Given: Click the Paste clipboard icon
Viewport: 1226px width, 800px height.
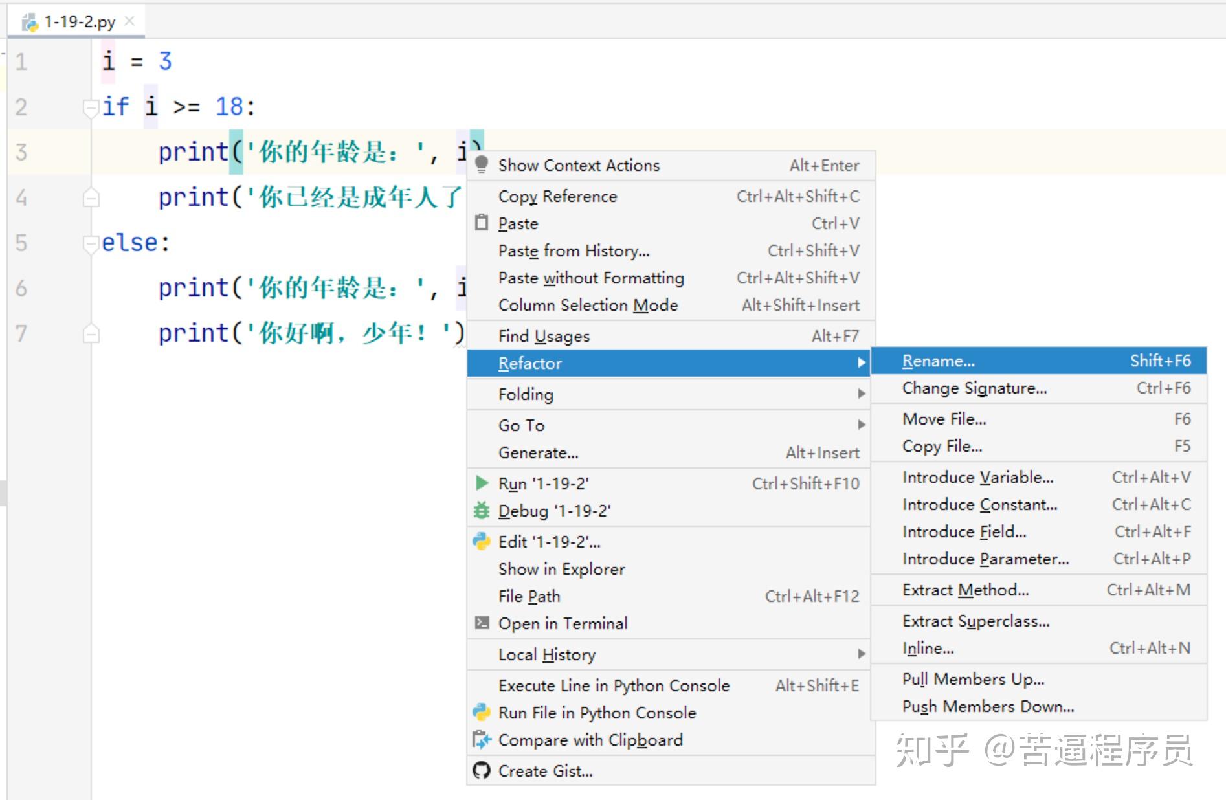Looking at the screenshot, I should click(481, 222).
